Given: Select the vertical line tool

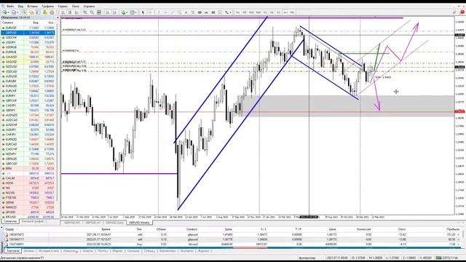Looking at the screenshot, I should tap(159, 12).
